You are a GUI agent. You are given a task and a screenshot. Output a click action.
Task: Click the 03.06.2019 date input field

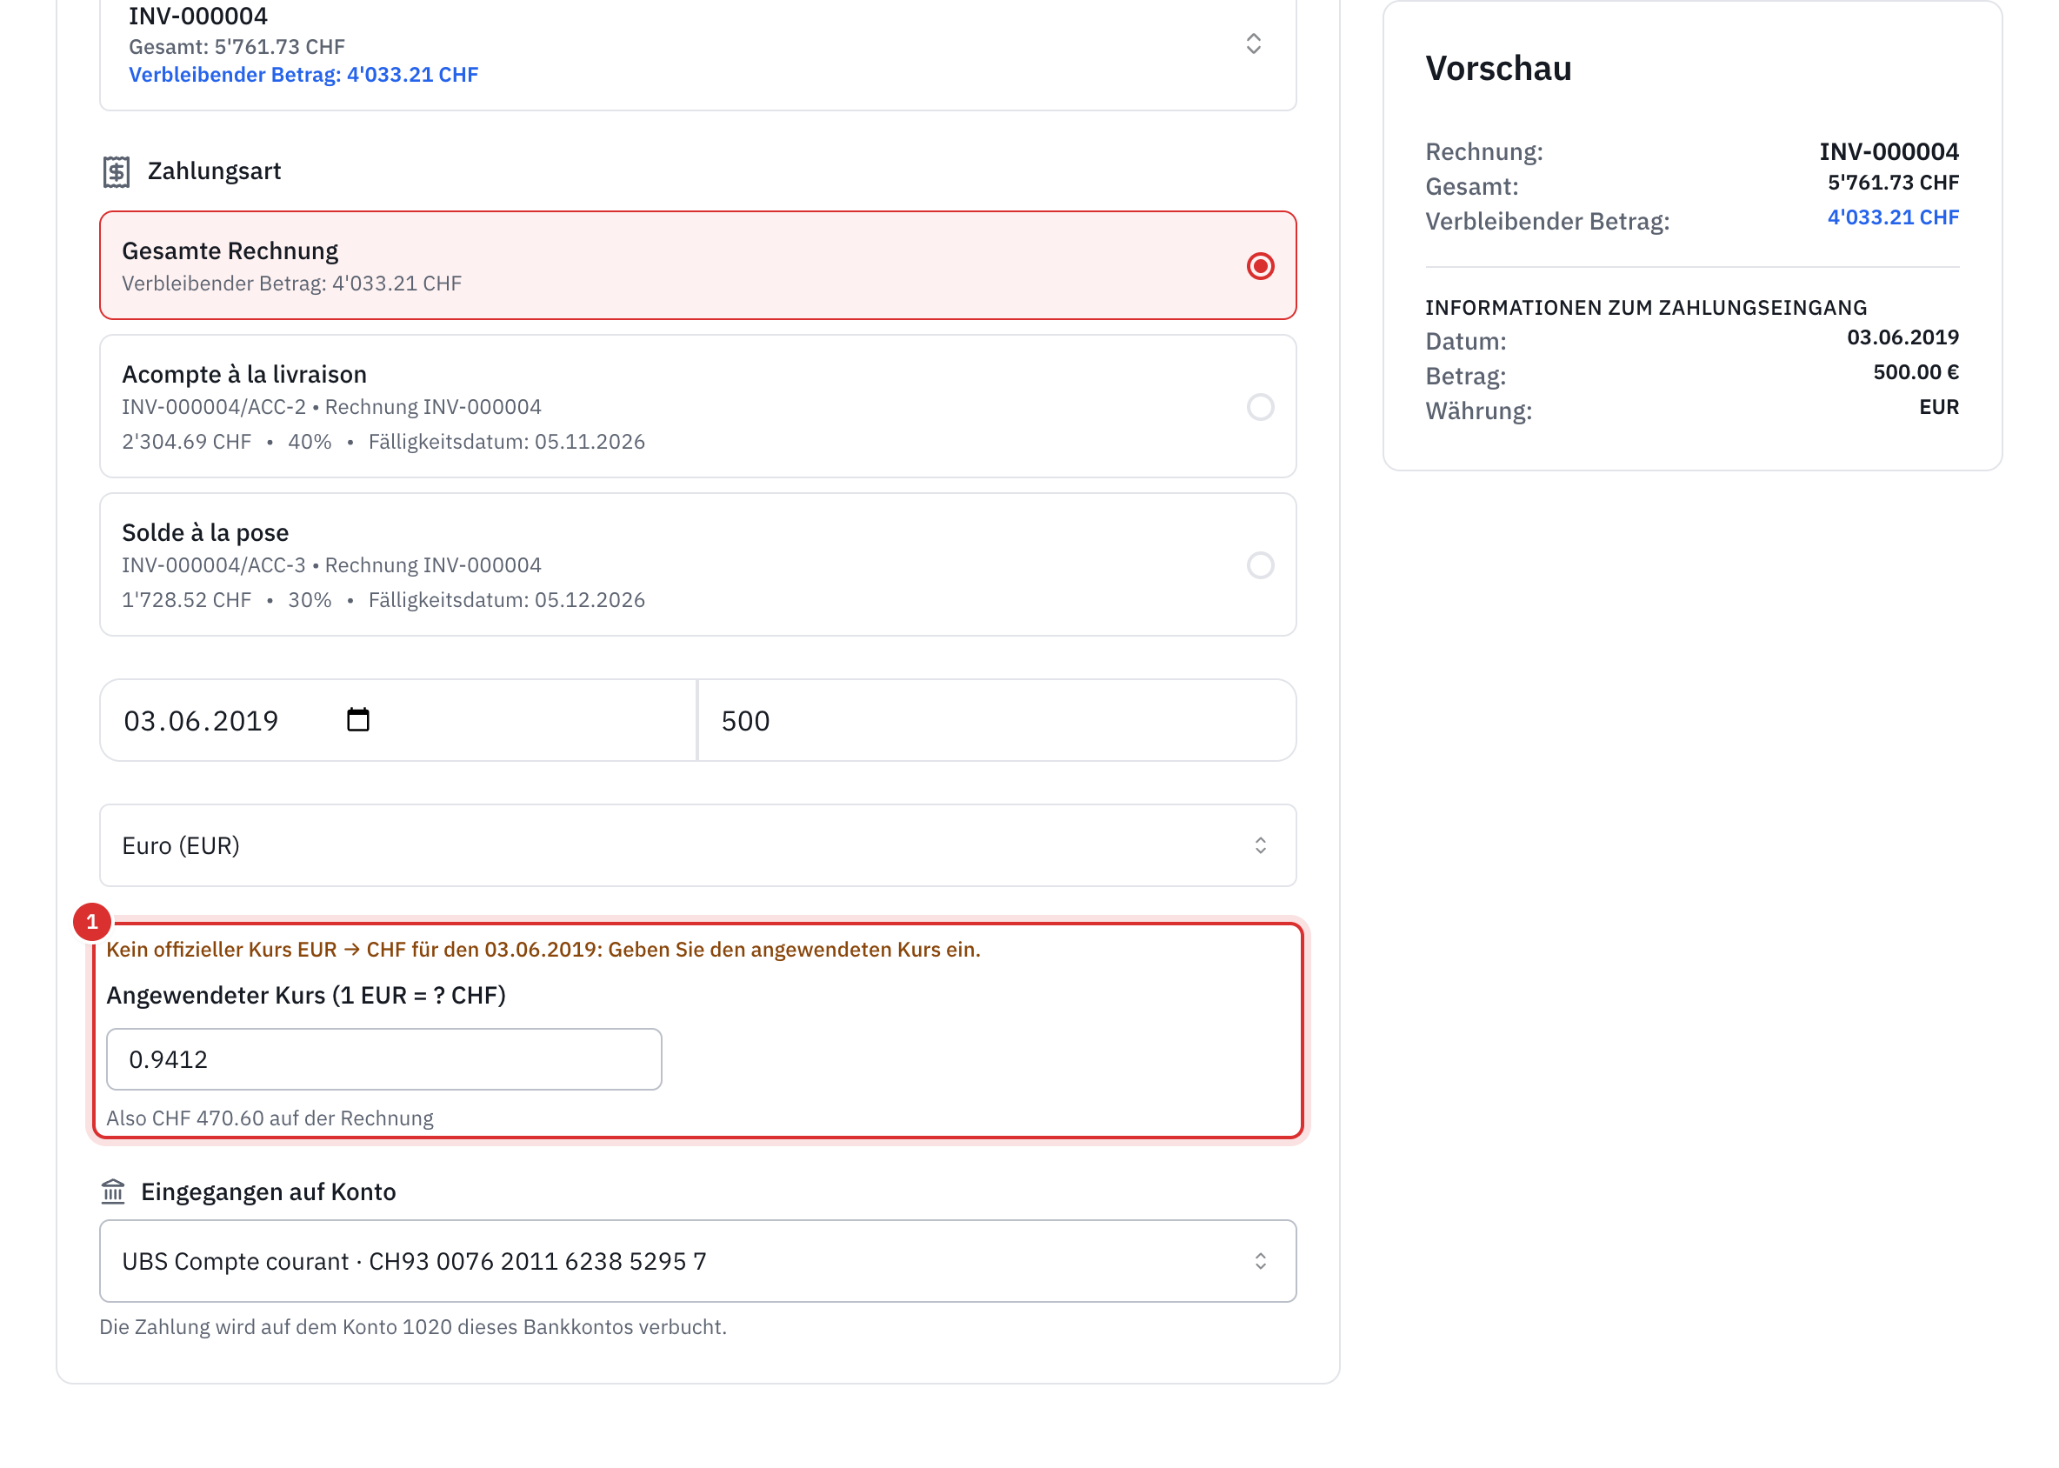pos(397,720)
